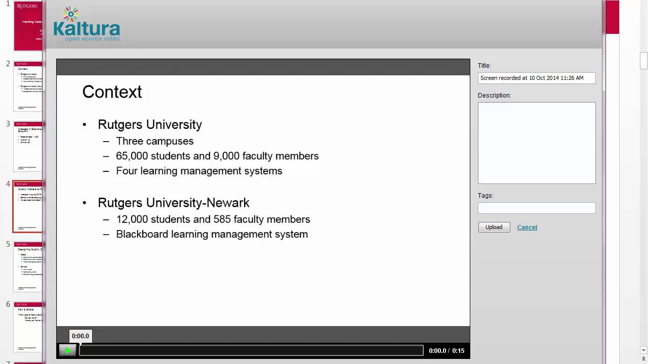
Task: Click the vertical scrollbar thumb on right
Action: [x=643, y=60]
